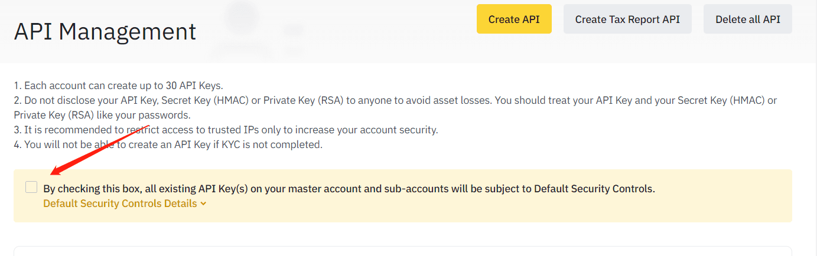This screenshot has width=817, height=256.
Task: Click the note about KYC not completed
Action: (168, 145)
